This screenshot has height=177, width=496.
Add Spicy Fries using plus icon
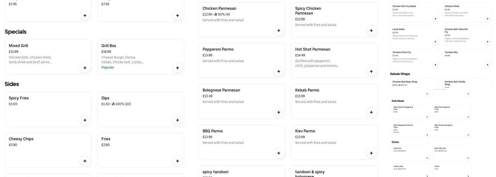pos(85,120)
